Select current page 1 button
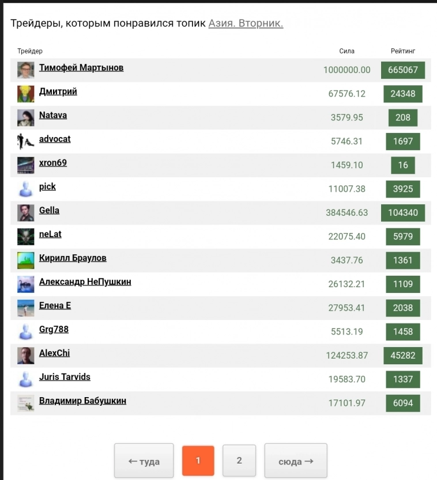Screen dimensions: 437x480 [x=198, y=461]
